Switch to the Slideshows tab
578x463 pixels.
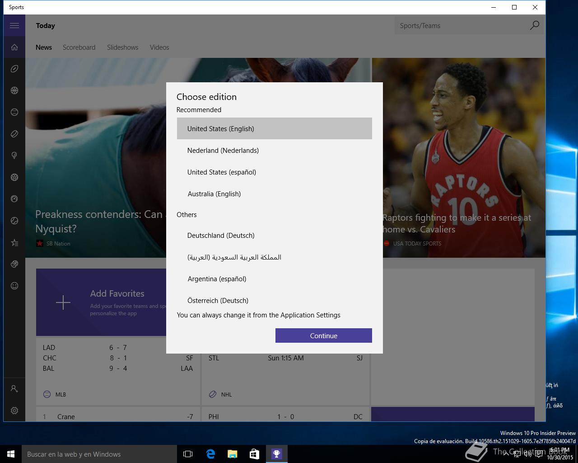tap(122, 47)
